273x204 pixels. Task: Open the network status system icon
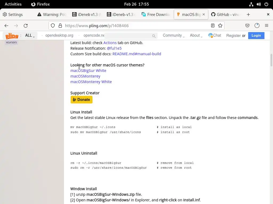pyautogui.click(x=251, y=4)
